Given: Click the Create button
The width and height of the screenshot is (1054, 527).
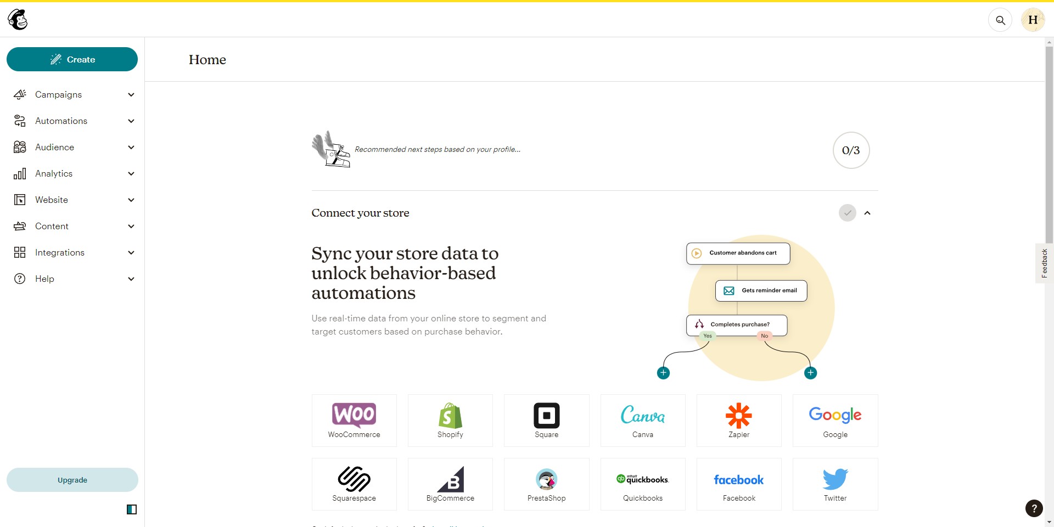Looking at the screenshot, I should (72, 59).
